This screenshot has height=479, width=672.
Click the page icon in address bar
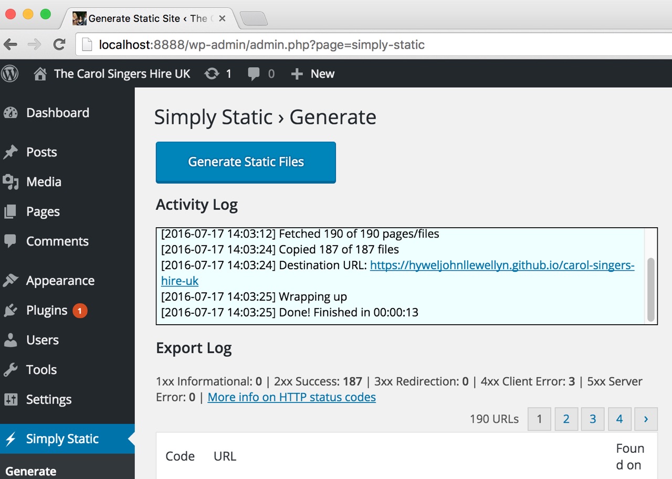(x=87, y=45)
